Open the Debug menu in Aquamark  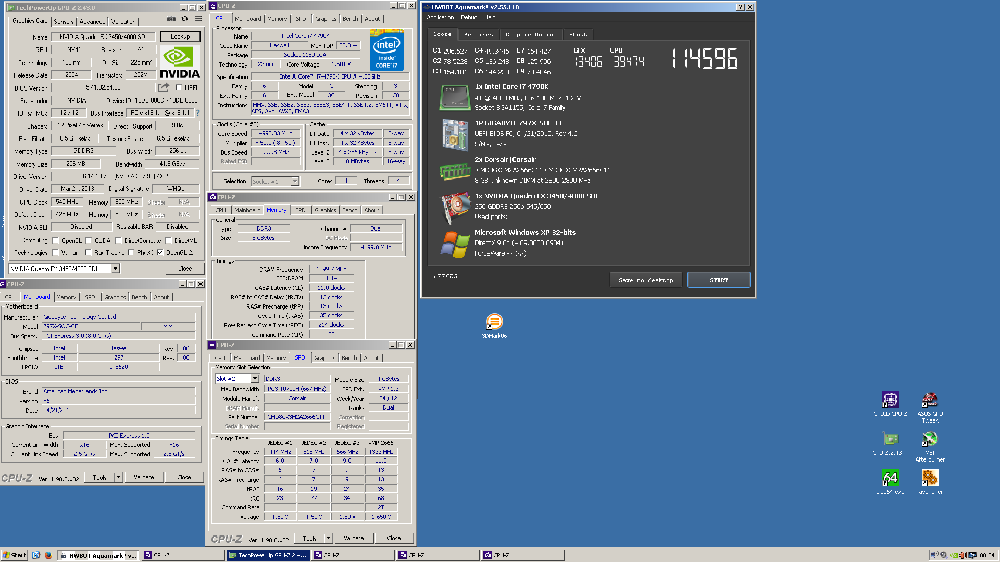click(469, 17)
